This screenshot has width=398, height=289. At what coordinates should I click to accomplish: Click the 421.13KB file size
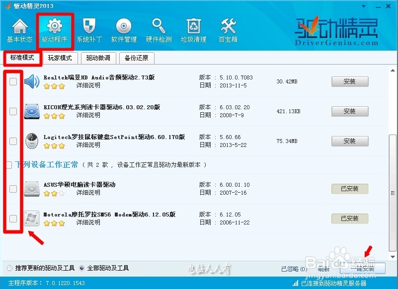point(288,111)
